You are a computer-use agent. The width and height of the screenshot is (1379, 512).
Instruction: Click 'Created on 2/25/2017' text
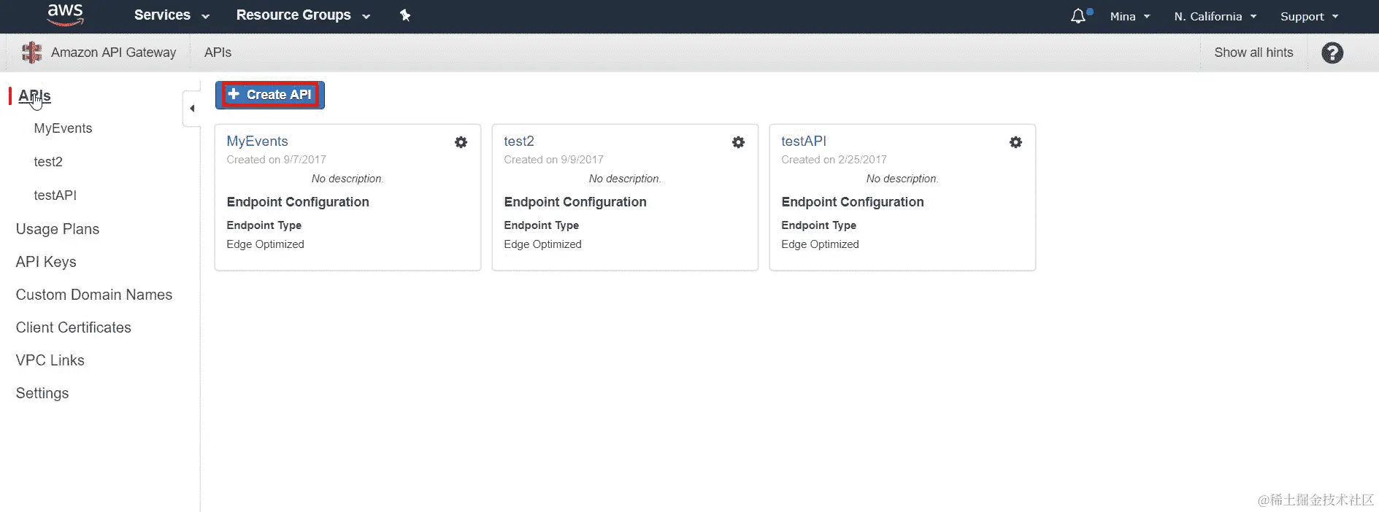(834, 160)
